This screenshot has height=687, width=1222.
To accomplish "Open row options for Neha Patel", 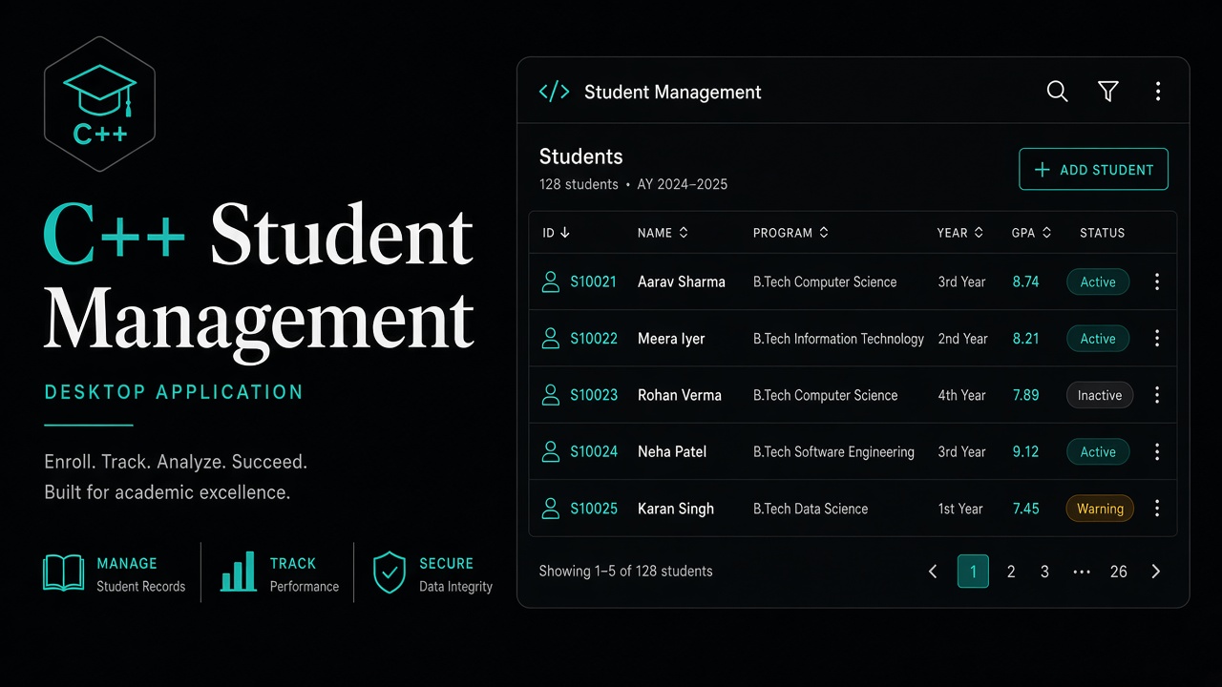I will tap(1157, 451).
